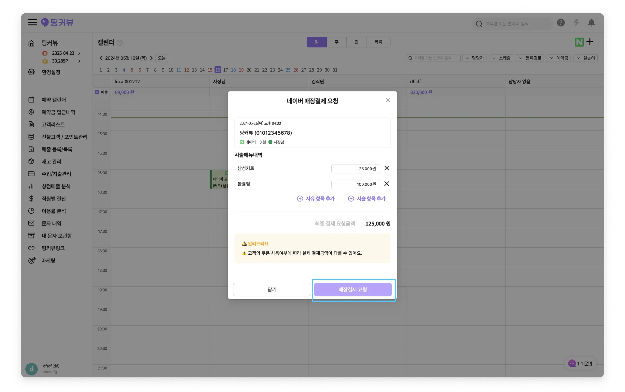Click the lightning bolt icon
Viewport: 625px width, 392px height.
coord(576,23)
